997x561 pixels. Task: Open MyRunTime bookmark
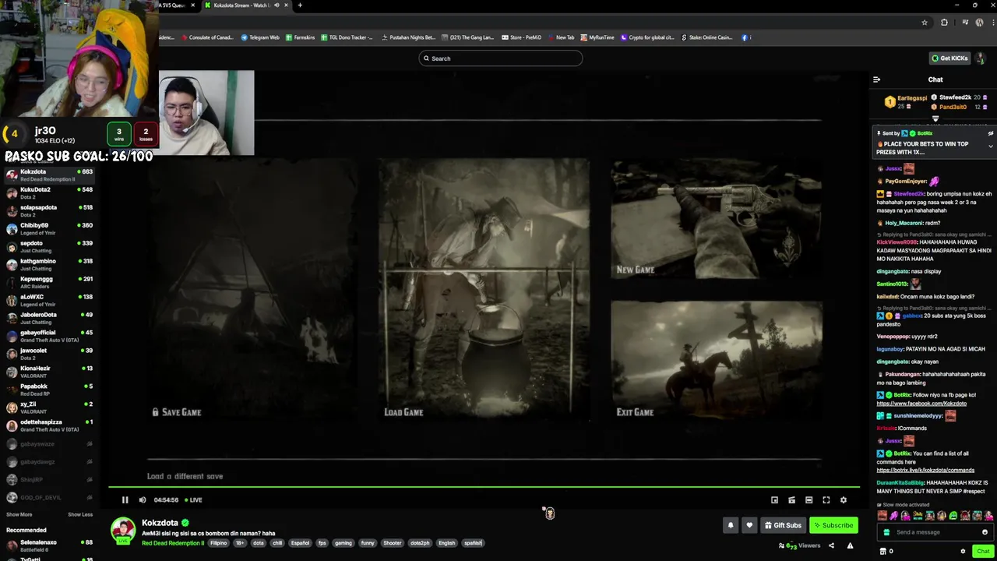click(597, 37)
